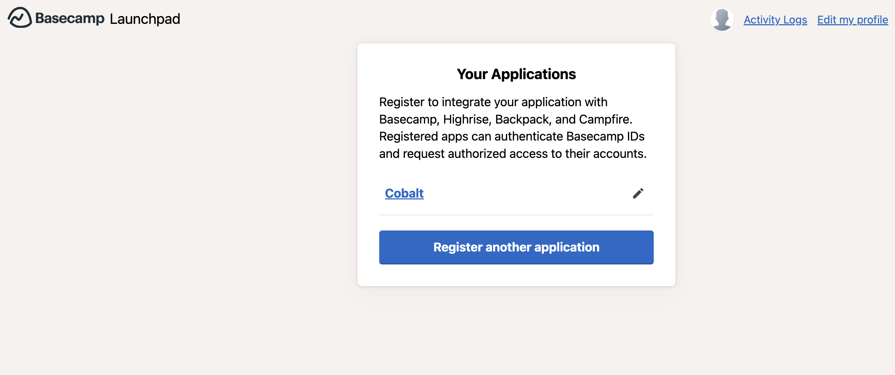Click the profile avatar silhouette icon

pos(721,20)
